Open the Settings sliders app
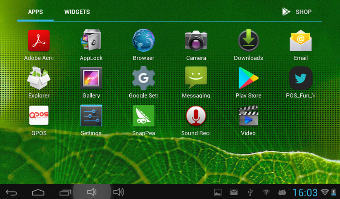Viewport: 340px width, 199px height. 91,116
